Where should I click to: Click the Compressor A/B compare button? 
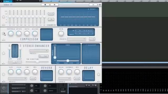[92, 39]
